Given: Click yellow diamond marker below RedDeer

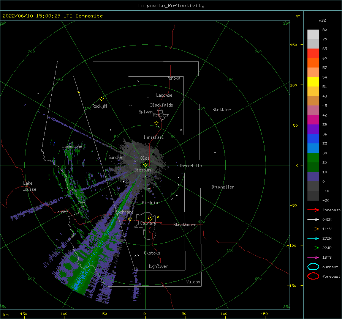Looking at the screenshot, I should pyautogui.click(x=156, y=123).
